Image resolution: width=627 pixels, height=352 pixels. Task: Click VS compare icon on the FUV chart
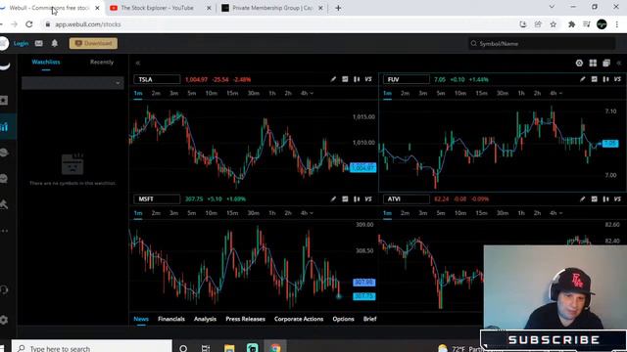pyautogui.click(x=617, y=79)
